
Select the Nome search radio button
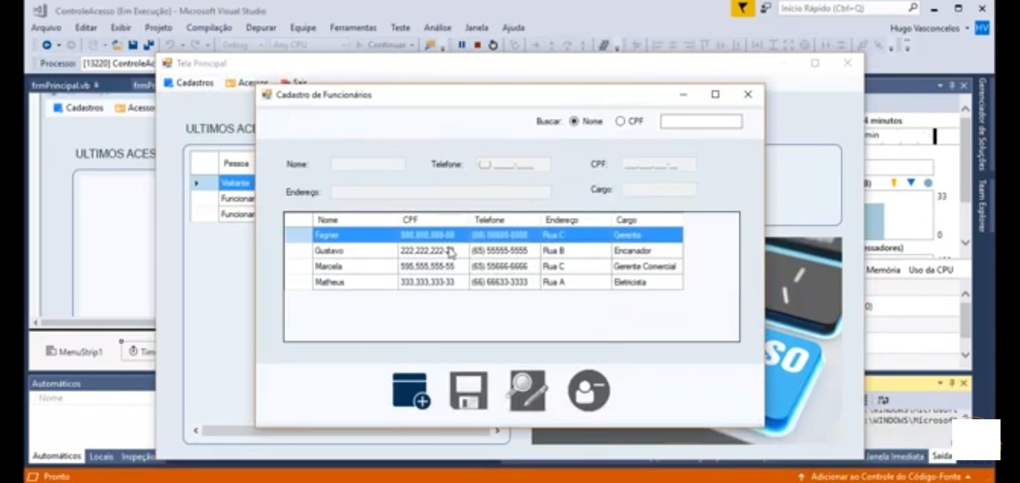click(574, 121)
